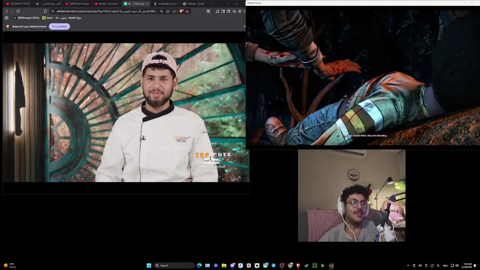Open the Windows Start menu
The height and width of the screenshot is (270, 480).
point(149,265)
